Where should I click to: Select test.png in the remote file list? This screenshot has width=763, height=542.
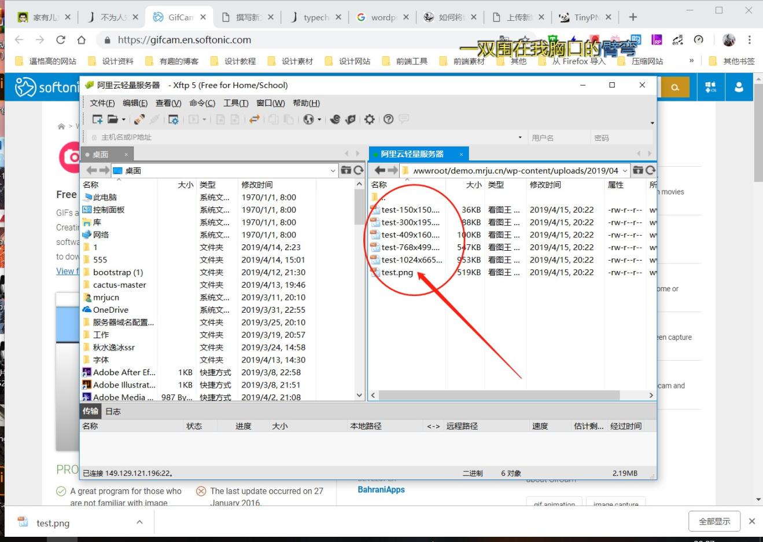[x=397, y=273]
